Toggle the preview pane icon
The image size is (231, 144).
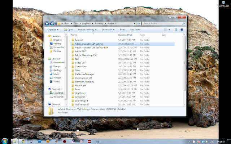pyautogui.click(x=175, y=30)
